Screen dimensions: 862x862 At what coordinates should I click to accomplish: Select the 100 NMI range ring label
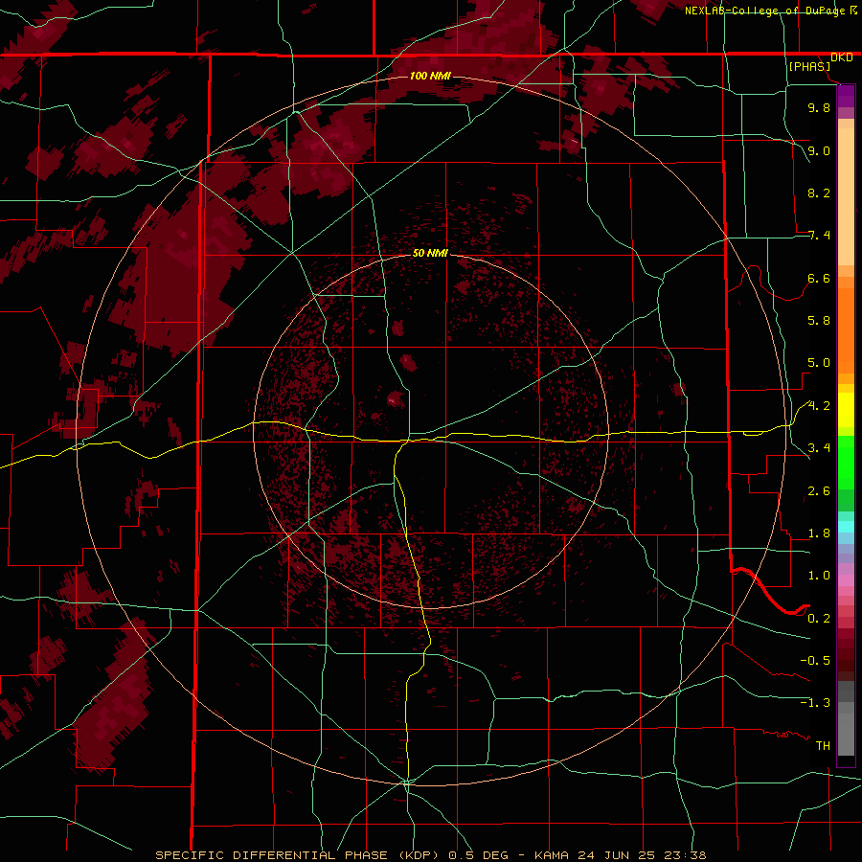coord(430,76)
